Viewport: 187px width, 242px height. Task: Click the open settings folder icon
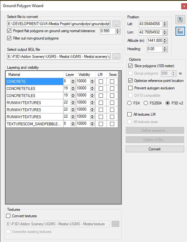point(180,31)
